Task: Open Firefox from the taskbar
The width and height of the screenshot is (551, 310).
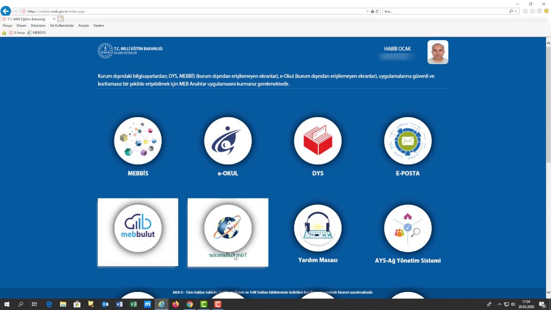Action: pos(176,304)
